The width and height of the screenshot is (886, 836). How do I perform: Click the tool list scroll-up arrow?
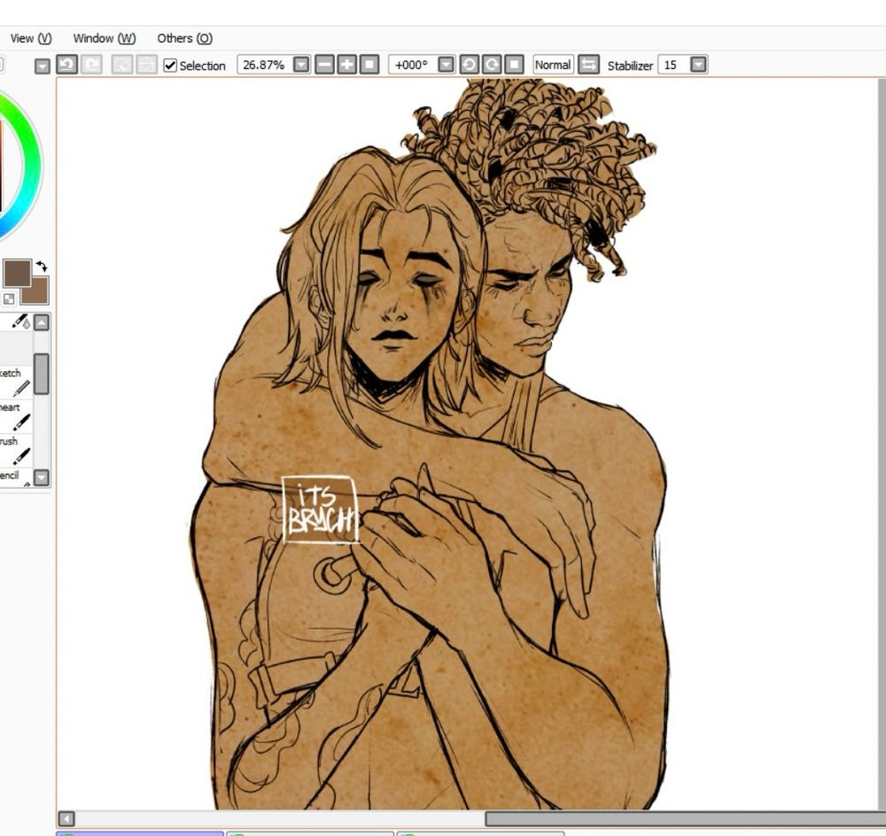coord(42,322)
